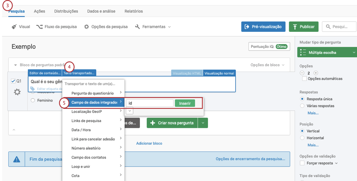Click the tag icon next to Editar etiqueta
The height and width of the screenshot is (181, 357).
[x=33, y=89]
